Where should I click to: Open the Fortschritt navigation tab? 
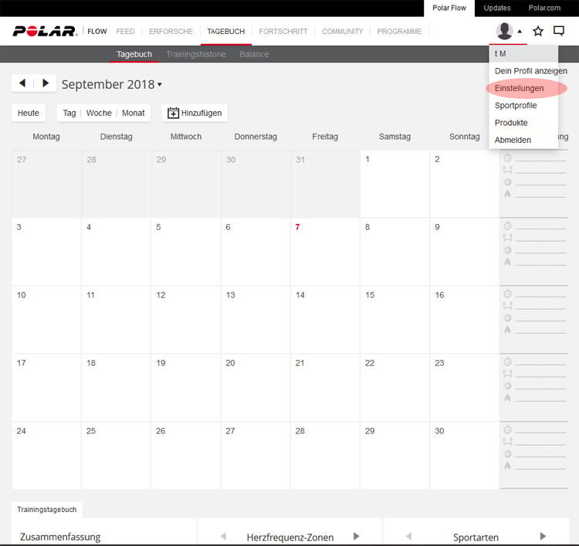tap(283, 32)
